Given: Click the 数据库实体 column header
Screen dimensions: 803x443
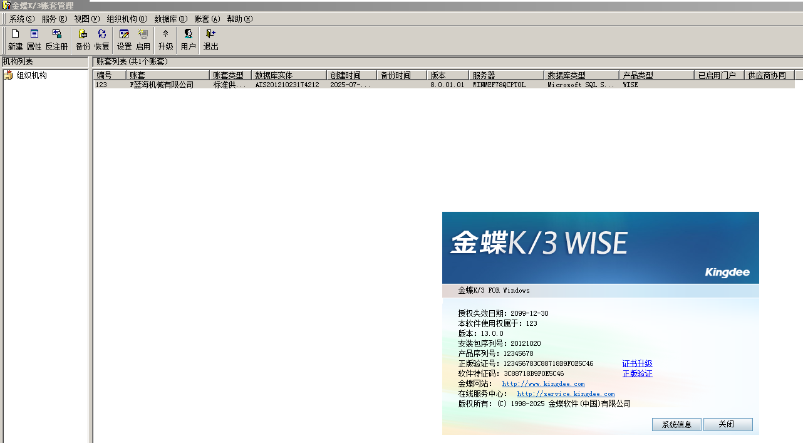Looking at the screenshot, I should [x=289, y=75].
